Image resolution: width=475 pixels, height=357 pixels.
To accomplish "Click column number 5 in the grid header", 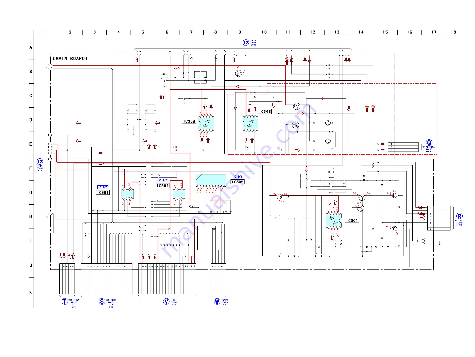I will point(143,32).
